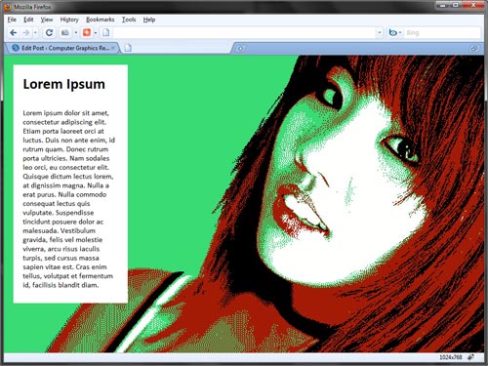Screen dimensions: 488x366
Task: Open the Bookmarks menu
Action: tap(101, 20)
